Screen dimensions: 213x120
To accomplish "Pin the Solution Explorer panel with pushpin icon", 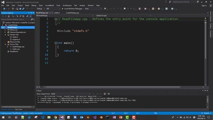I will pyautogui.click(x=31, y=13).
